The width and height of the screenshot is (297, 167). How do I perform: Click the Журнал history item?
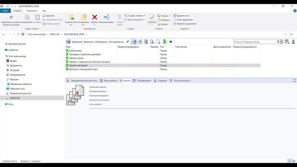click(163, 24)
